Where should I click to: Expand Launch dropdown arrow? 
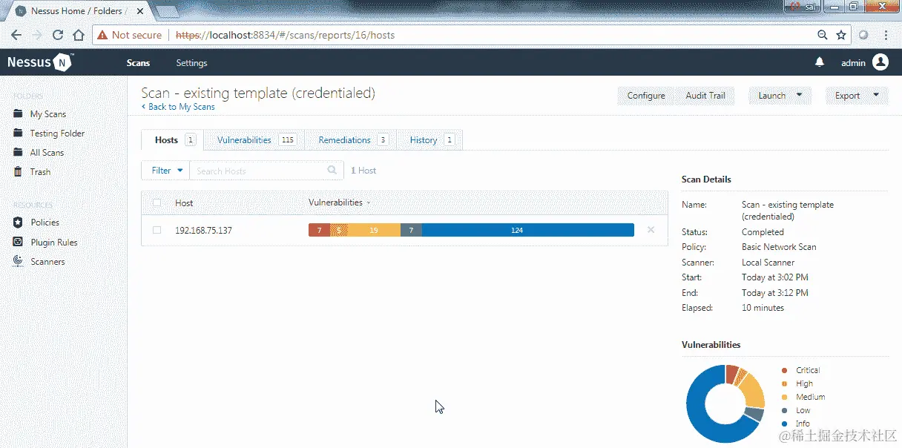(x=799, y=95)
